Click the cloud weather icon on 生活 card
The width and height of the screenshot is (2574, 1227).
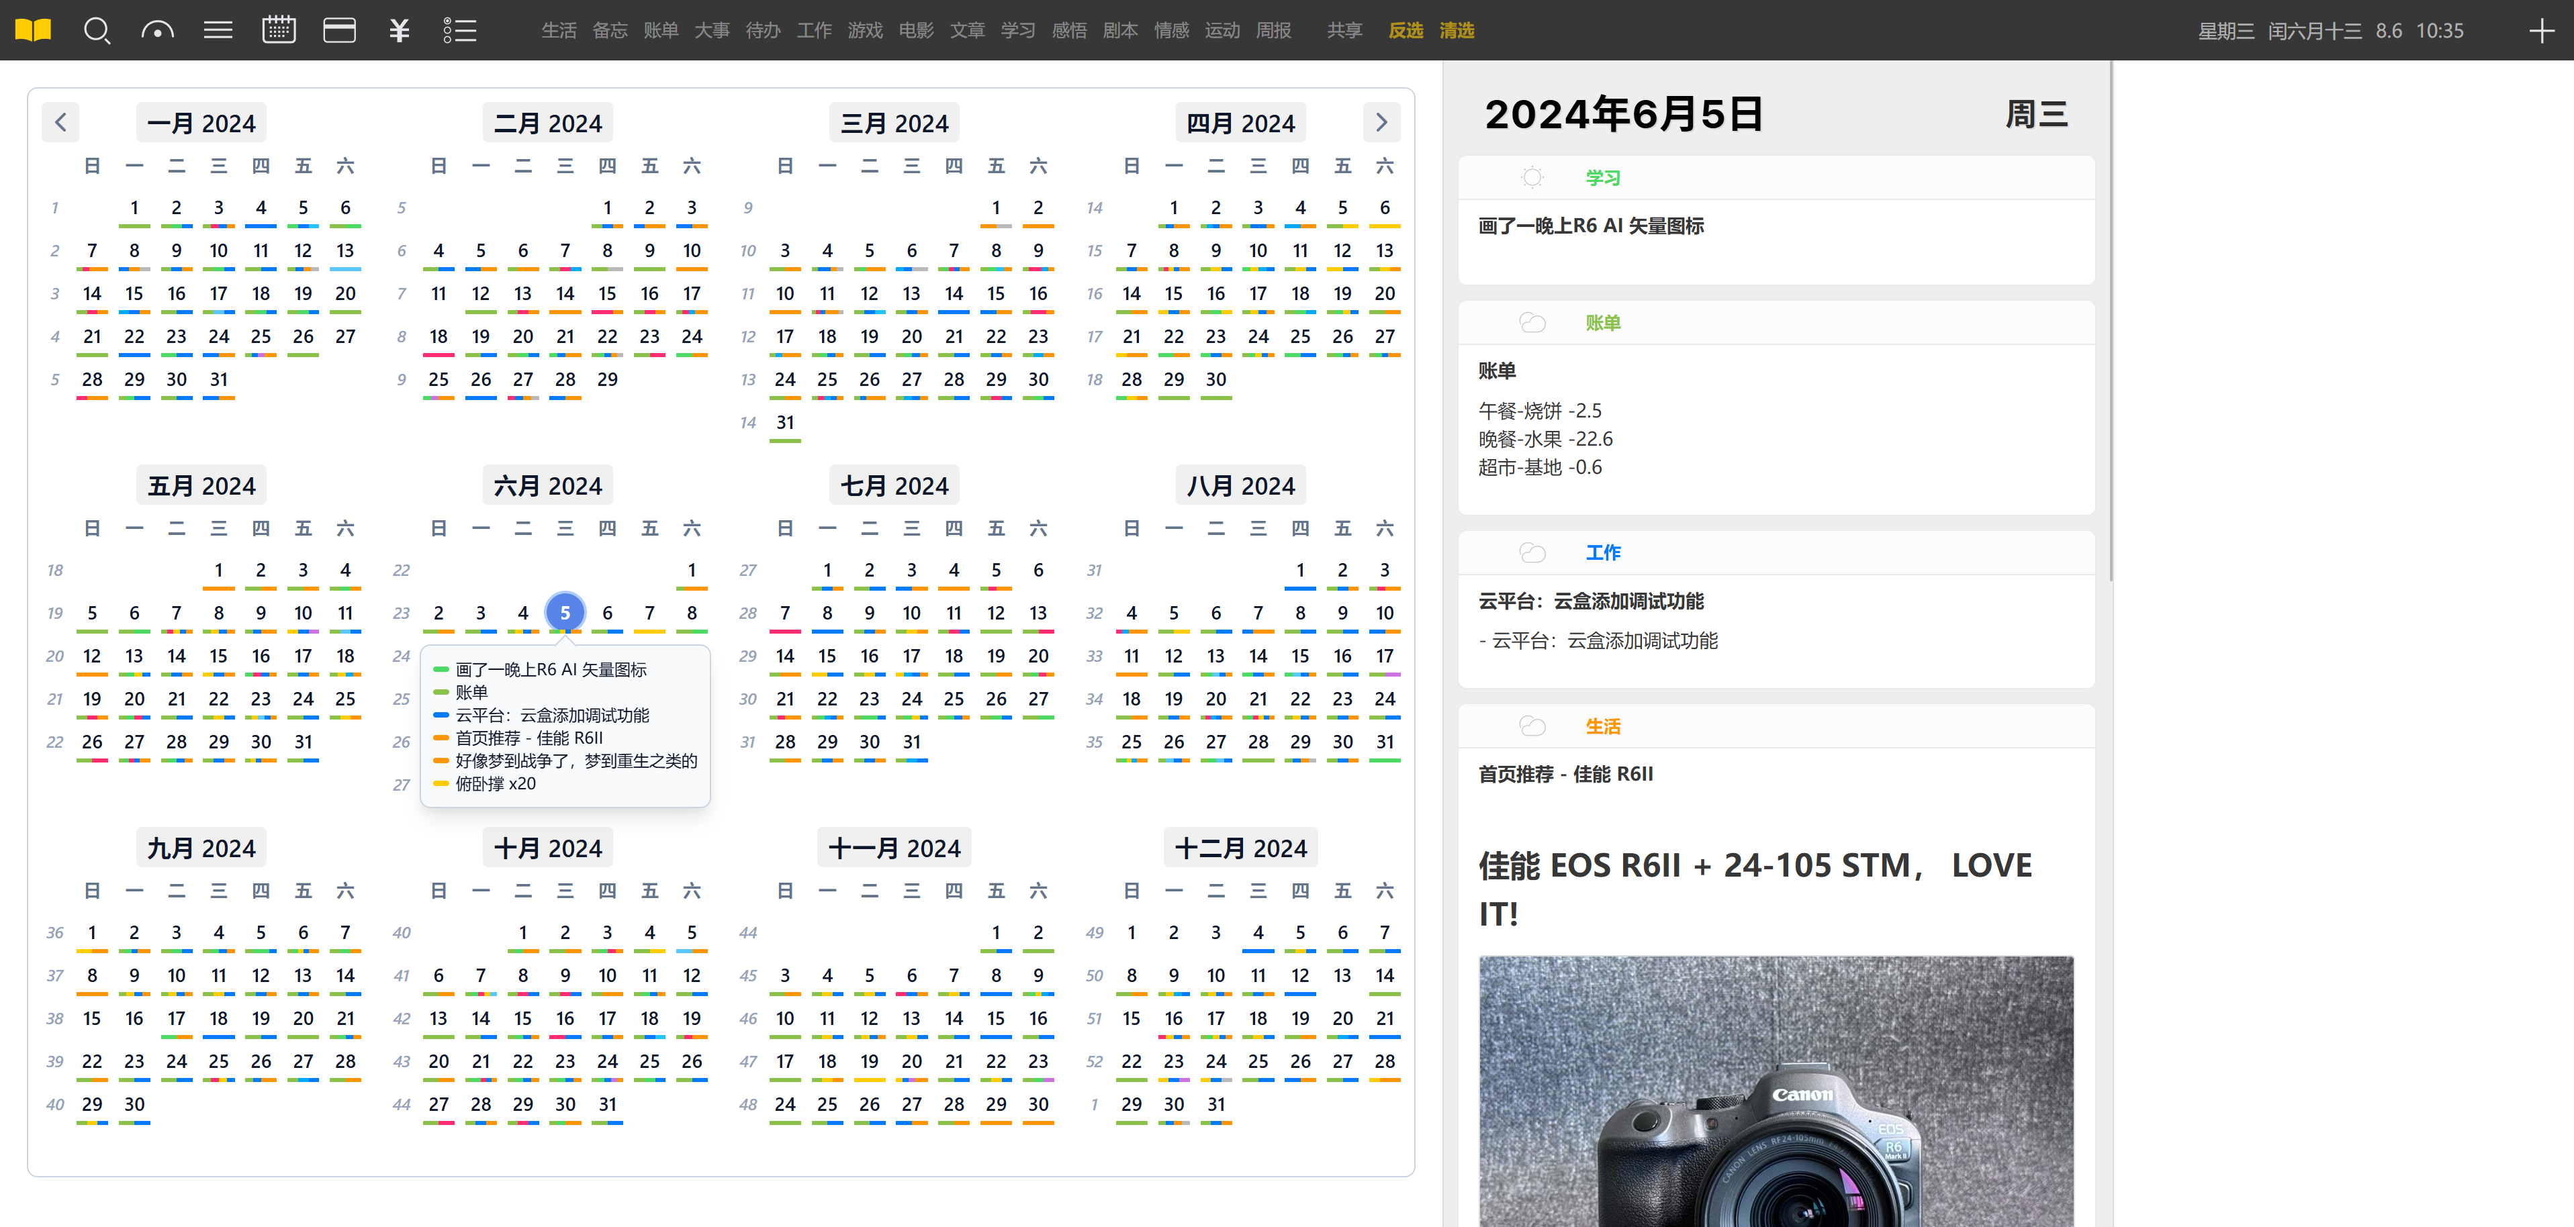coord(1532,726)
